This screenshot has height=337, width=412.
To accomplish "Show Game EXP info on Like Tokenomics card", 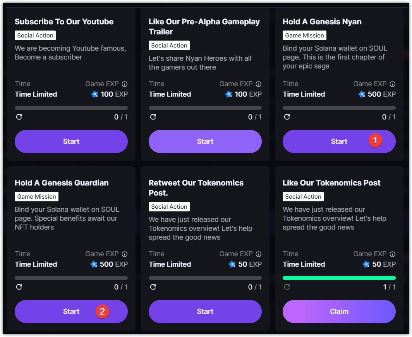I will (x=393, y=254).
